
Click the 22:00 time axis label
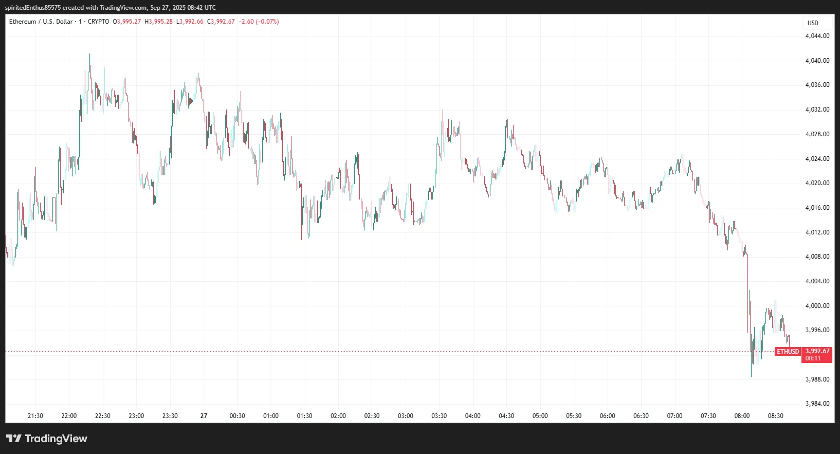point(69,416)
